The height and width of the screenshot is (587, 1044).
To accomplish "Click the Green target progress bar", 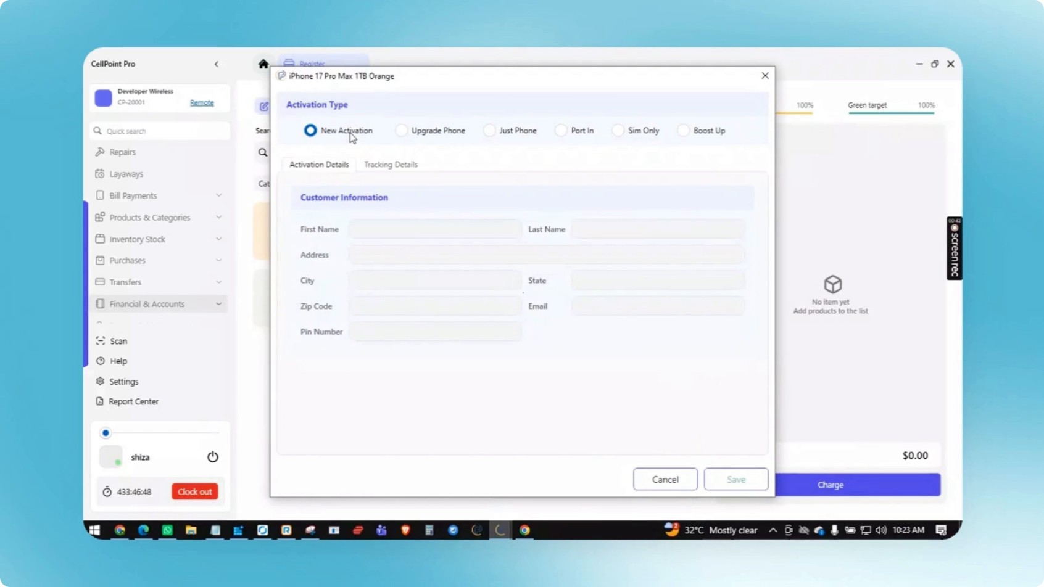I will point(891,113).
